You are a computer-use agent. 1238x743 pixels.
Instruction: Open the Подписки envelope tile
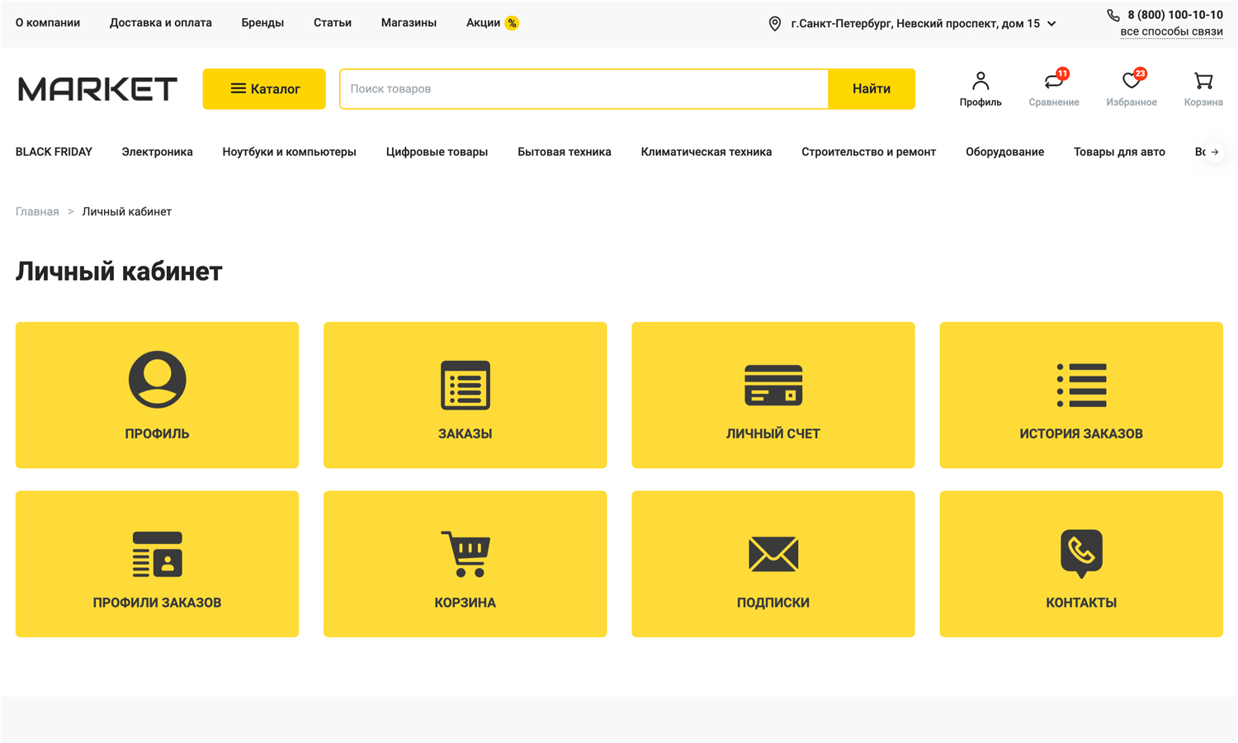coord(773,564)
